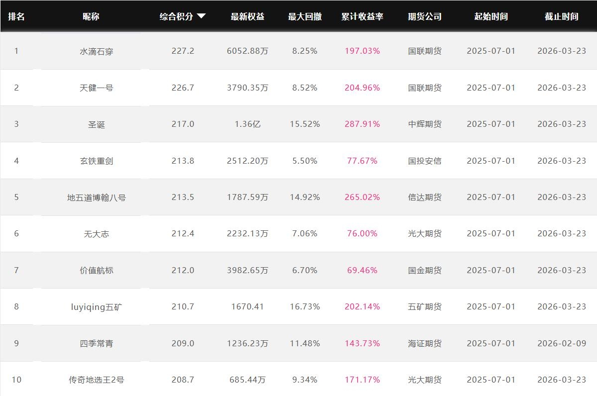The height and width of the screenshot is (396, 597).
Task: Open the 玄铁重剑 account entry
Action: coord(97,161)
